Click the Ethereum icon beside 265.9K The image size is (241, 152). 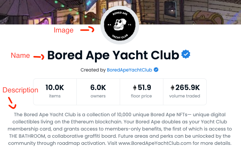tap(172, 88)
